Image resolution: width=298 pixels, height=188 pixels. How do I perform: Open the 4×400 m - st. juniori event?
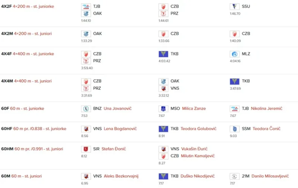(33, 81)
